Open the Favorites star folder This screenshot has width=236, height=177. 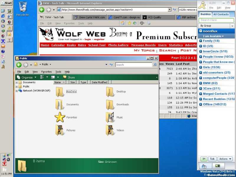60,117
